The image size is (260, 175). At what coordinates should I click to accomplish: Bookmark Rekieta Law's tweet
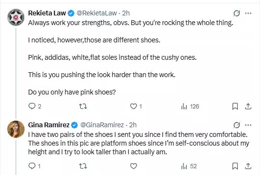point(235,106)
